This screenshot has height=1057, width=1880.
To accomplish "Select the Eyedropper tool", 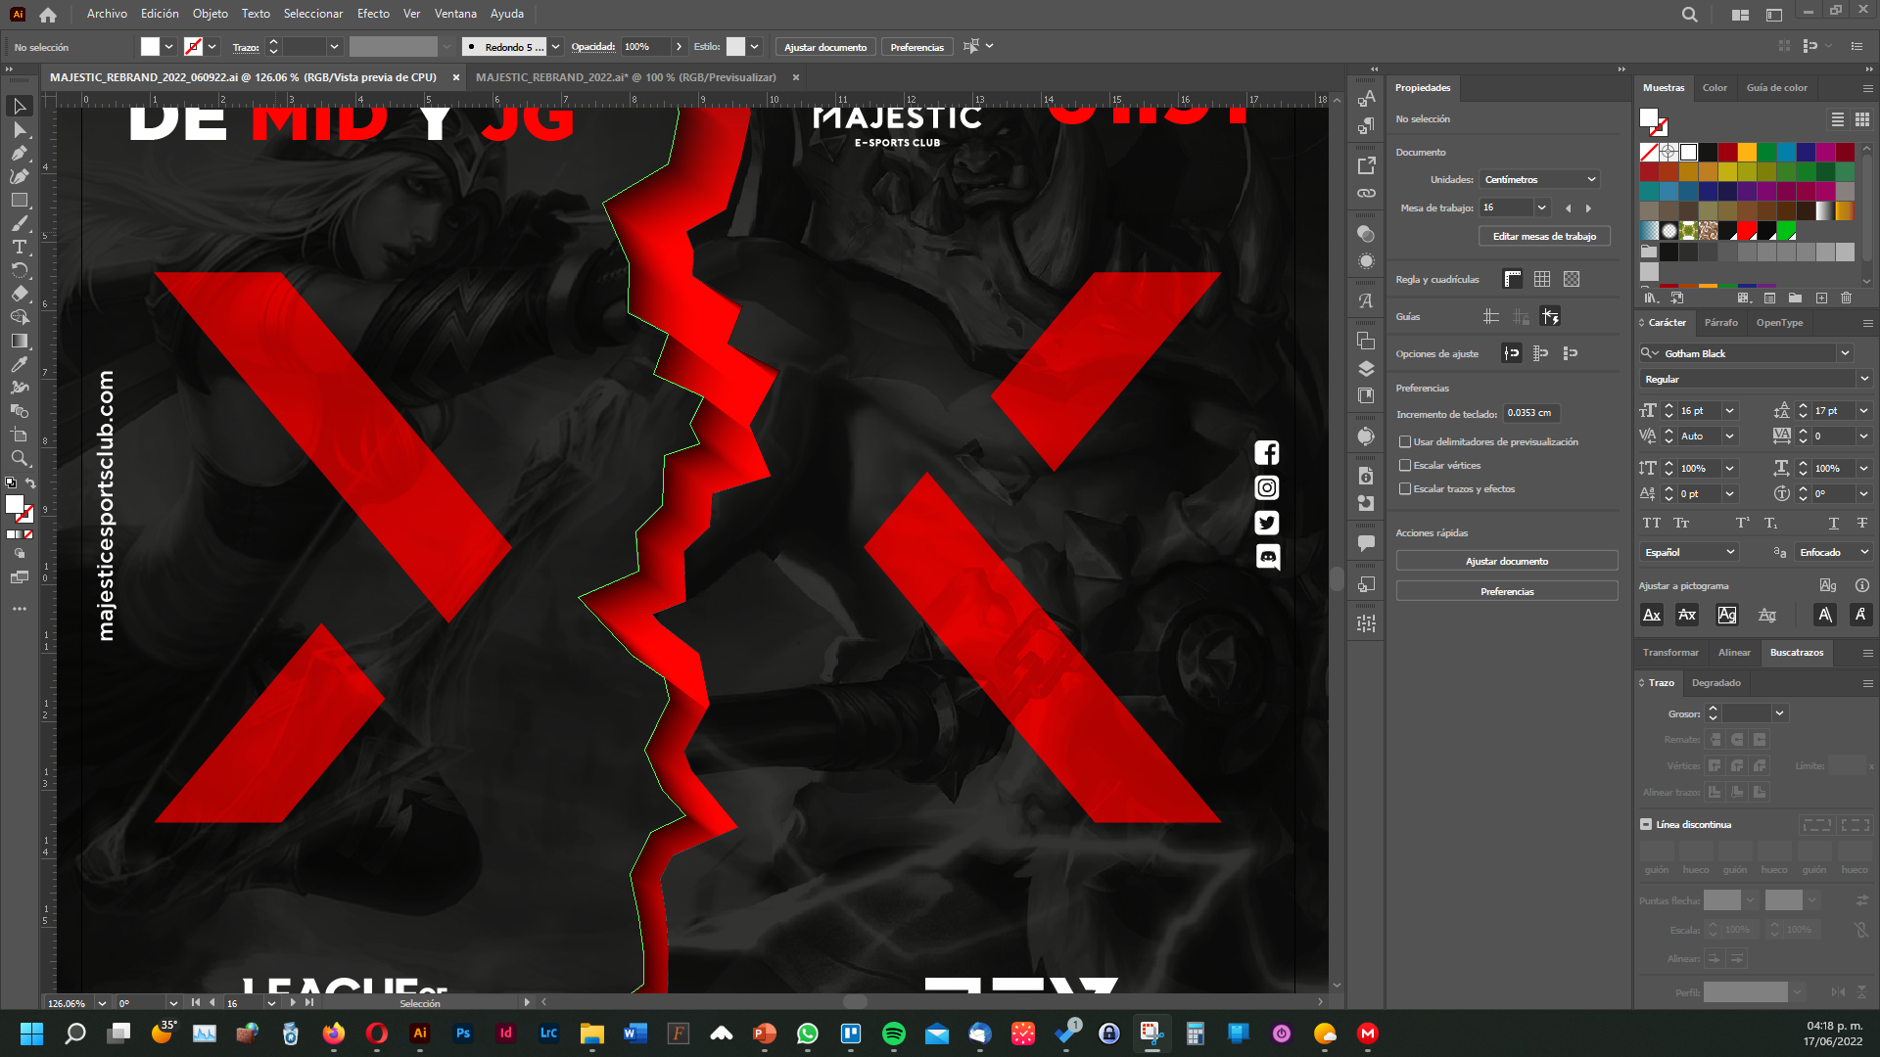I will click(x=20, y=364).
